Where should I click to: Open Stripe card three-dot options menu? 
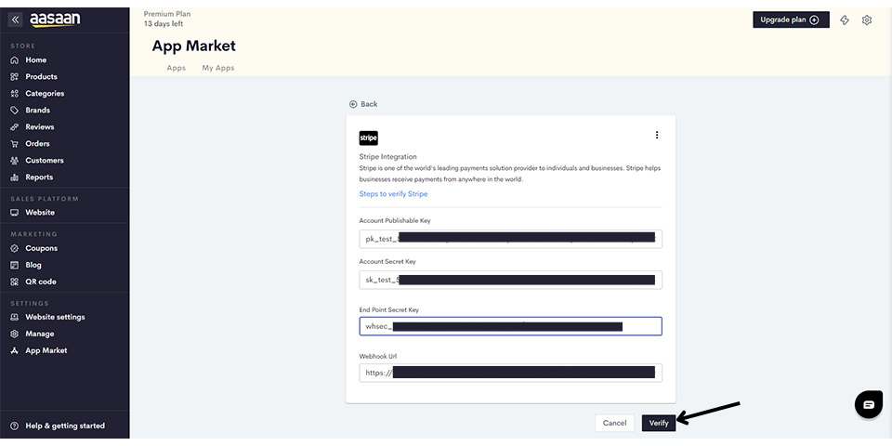click(657, 135)
